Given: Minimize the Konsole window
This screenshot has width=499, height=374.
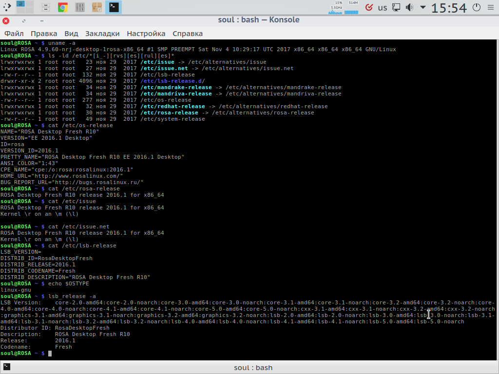Looking at the screenshot, I should (42, 21).
